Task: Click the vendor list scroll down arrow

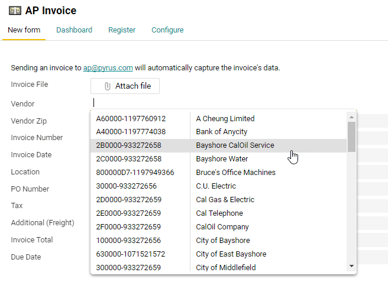Action: click(x=351, y=266)
